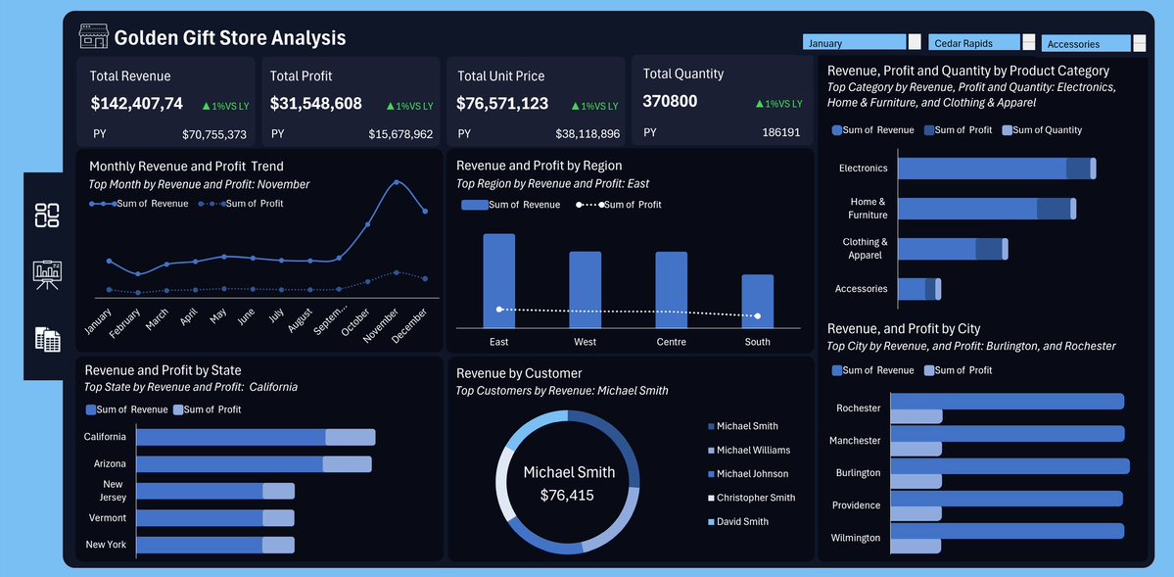
Task: Click the stacked documents icon in the left sidebar
Action: [x=45, y=339]
